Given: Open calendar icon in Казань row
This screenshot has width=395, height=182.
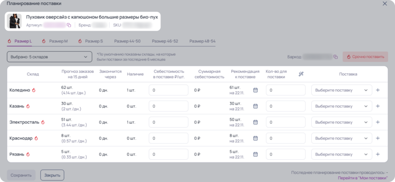Looking at the screenshot, I should pos(255,106).
